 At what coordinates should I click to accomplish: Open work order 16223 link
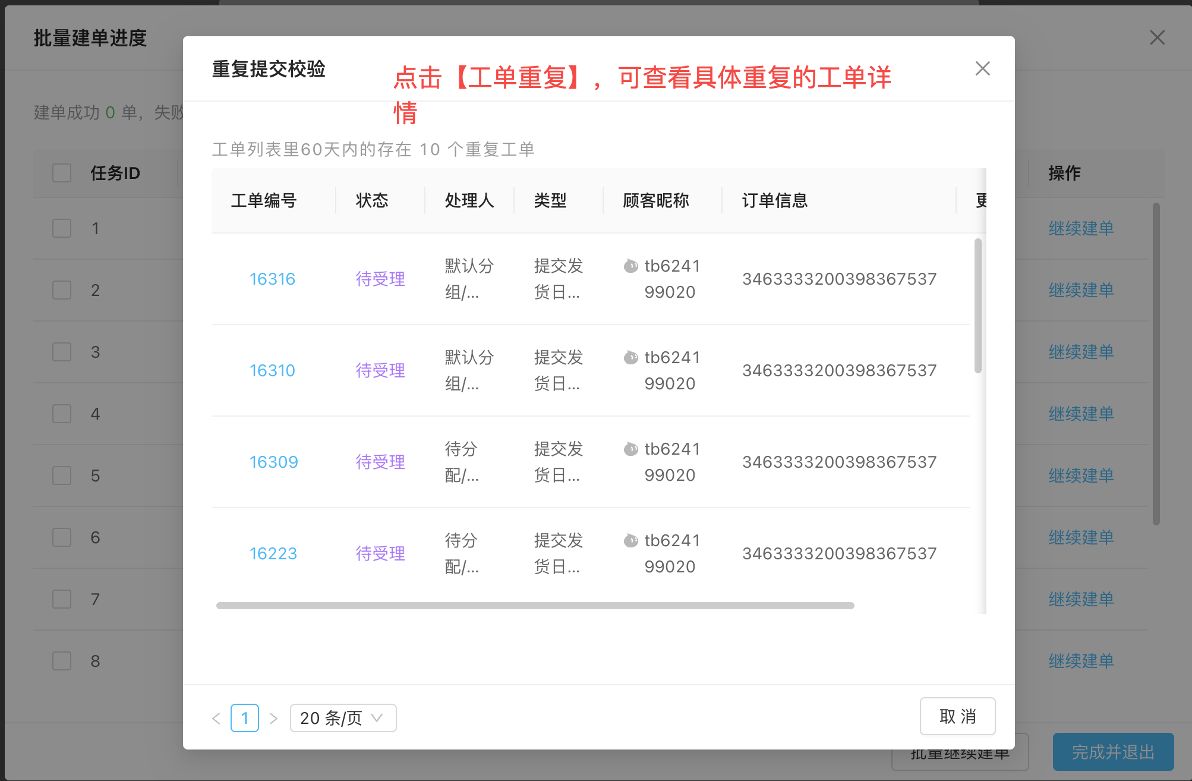coord(273,553)
